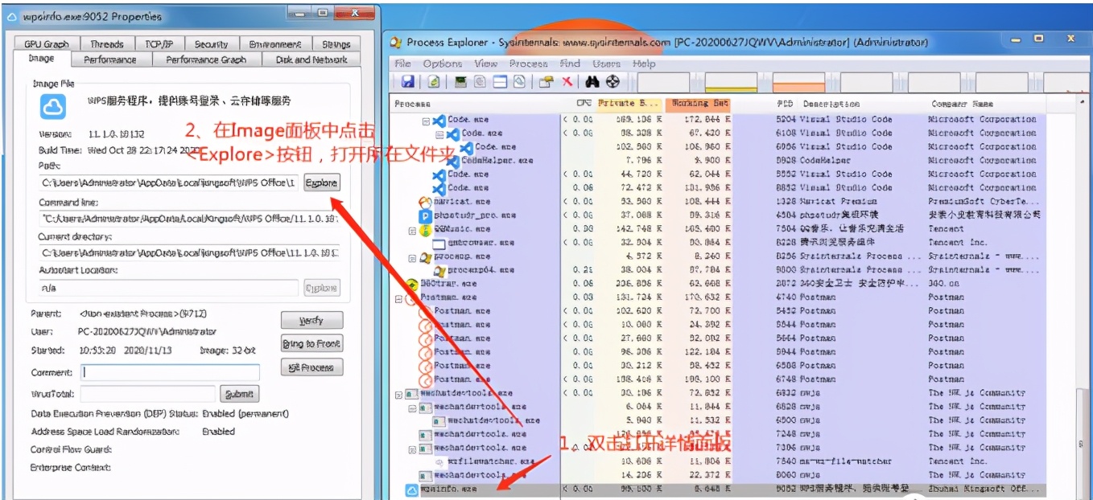This screenshot has height=500, width=1093.
Task: Click the Verify button
Action: click(311, 320)
